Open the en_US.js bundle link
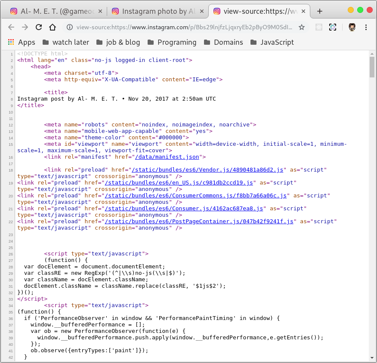 [179, 183]
